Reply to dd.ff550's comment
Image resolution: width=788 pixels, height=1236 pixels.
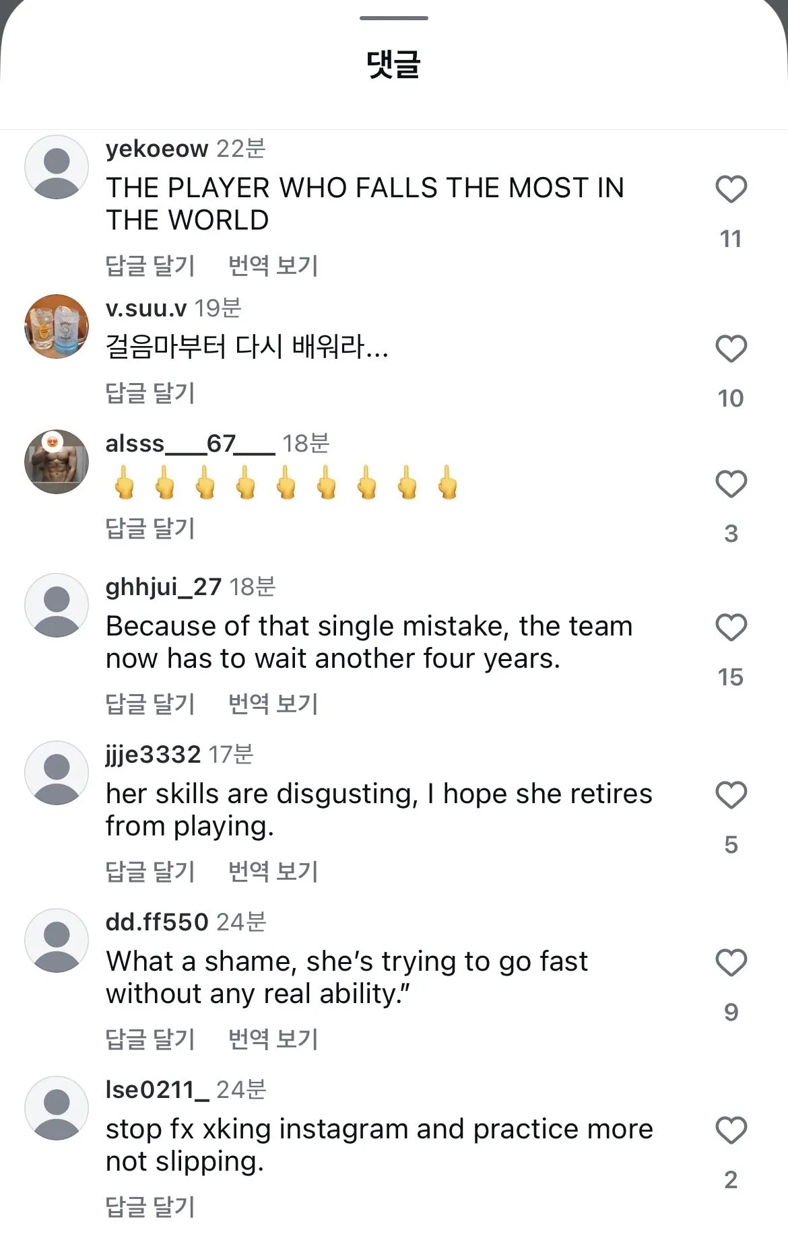[x=150, y=1037]
